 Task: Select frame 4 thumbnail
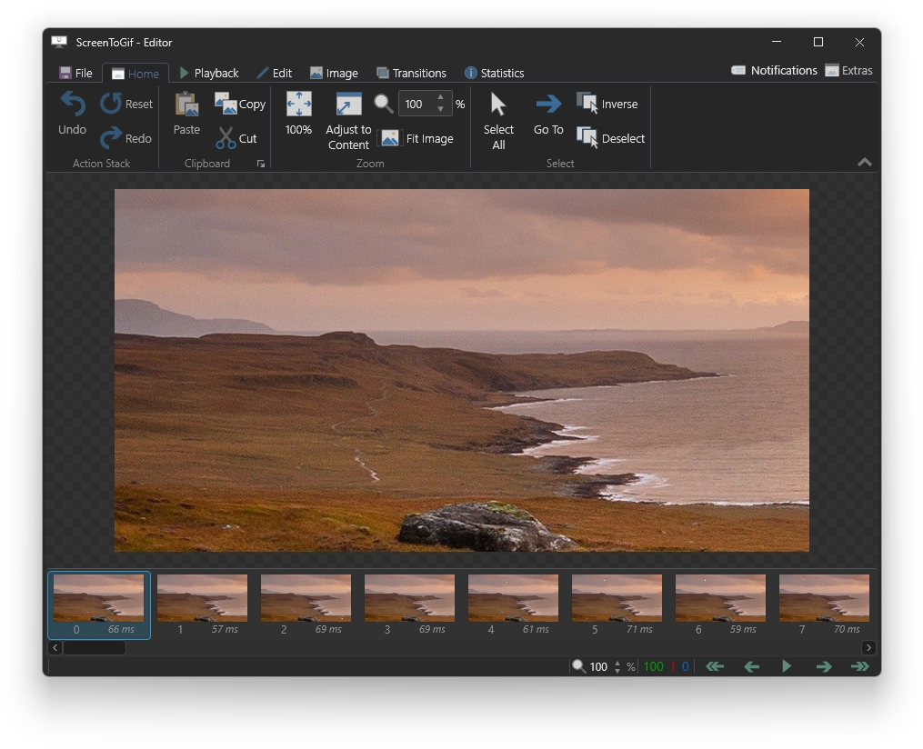tap(513, 604)
